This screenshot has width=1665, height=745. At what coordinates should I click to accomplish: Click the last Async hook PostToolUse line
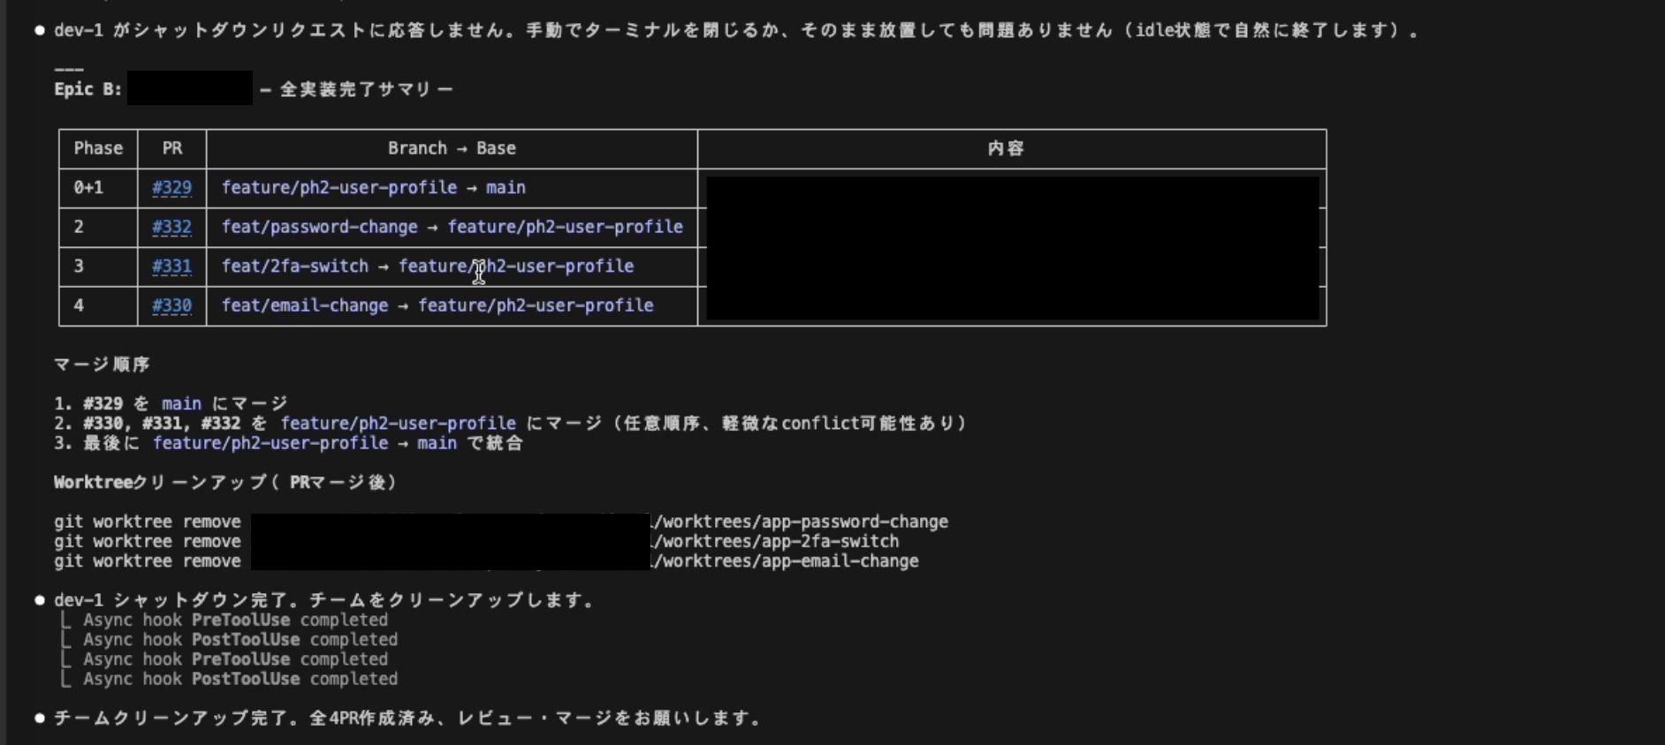pos(240,679)
